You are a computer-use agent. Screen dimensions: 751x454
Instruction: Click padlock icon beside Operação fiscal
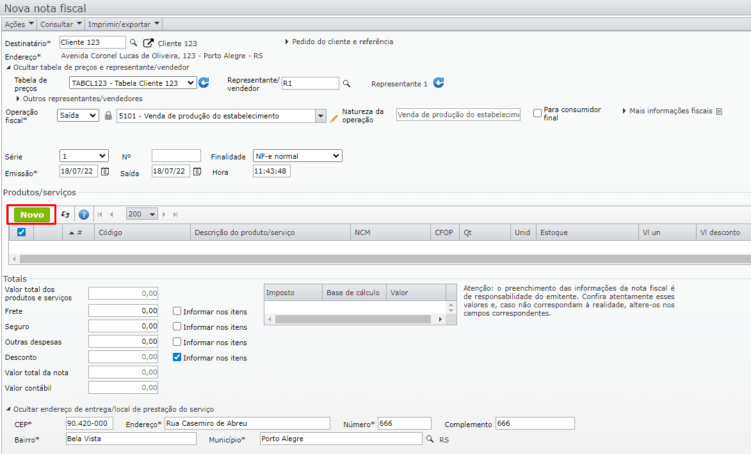108,115
